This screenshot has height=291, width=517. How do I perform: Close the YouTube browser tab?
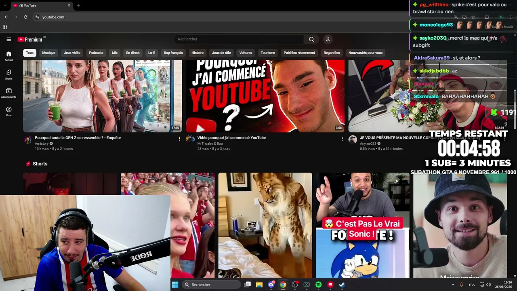[x=69, y=5]
